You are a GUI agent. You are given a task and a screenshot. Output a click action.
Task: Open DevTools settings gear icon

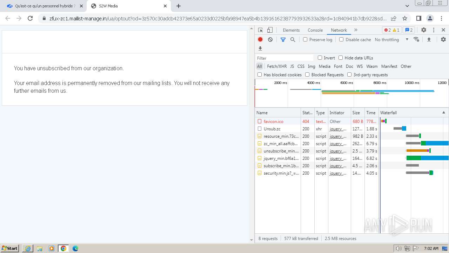pyautogui.click(x=424, y=30)
